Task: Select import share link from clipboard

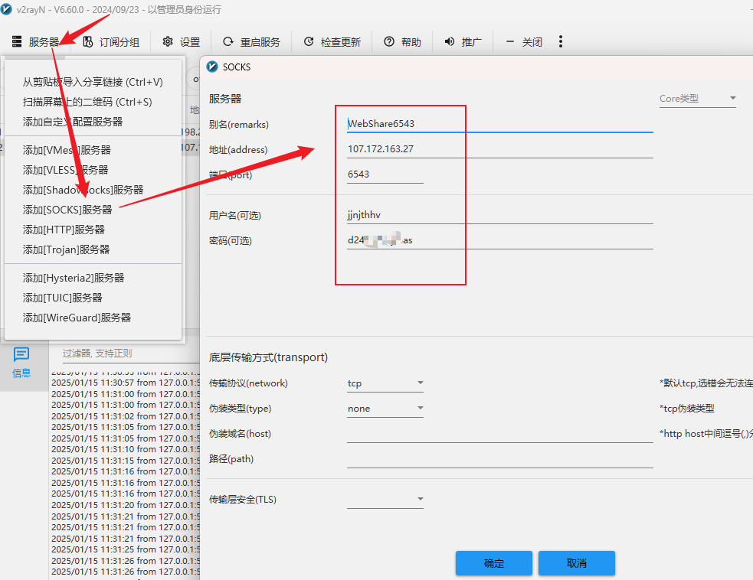Action: [93, 82]
